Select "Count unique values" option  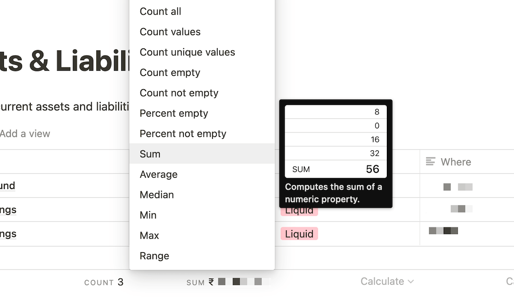pos(187,52)
